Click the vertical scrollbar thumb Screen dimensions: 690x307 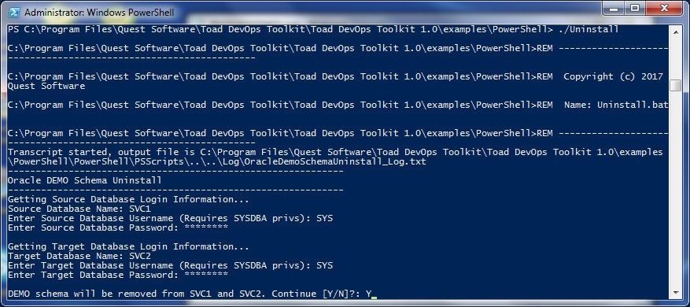coord(675,86)
